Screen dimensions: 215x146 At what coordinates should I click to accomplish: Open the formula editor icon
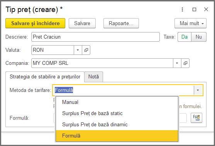coord(196,118)
